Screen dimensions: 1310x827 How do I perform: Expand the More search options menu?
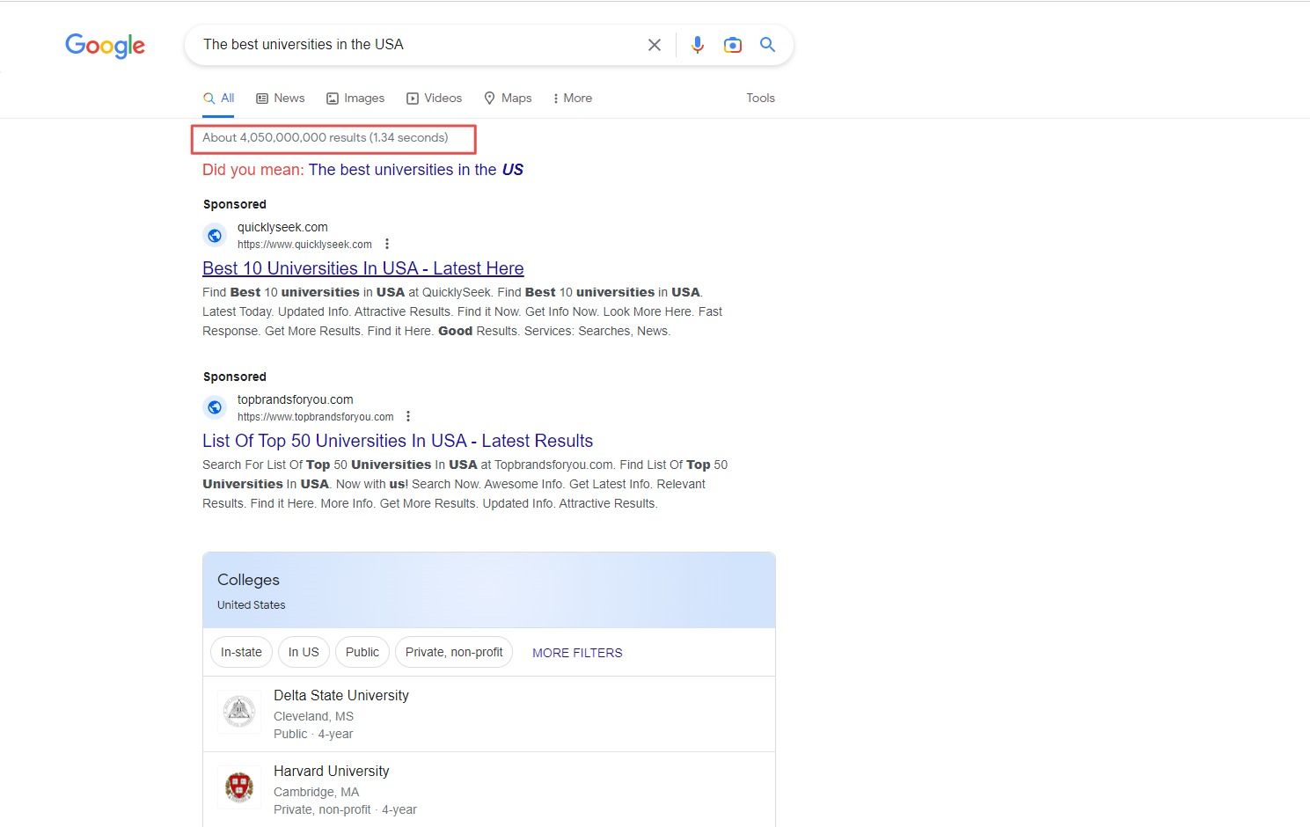pos(572,98)
